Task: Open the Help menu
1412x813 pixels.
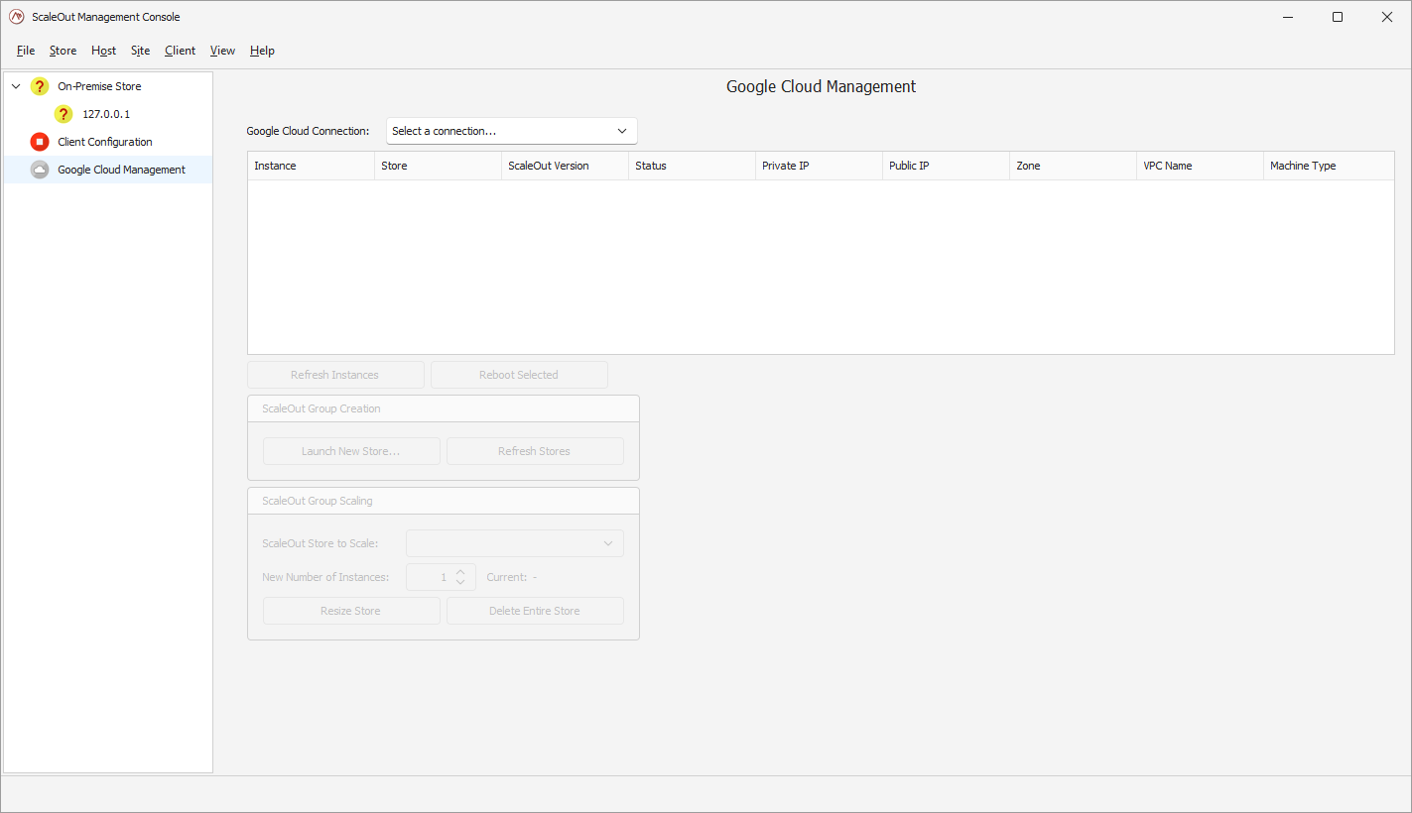Action: [x=262, y=51]
